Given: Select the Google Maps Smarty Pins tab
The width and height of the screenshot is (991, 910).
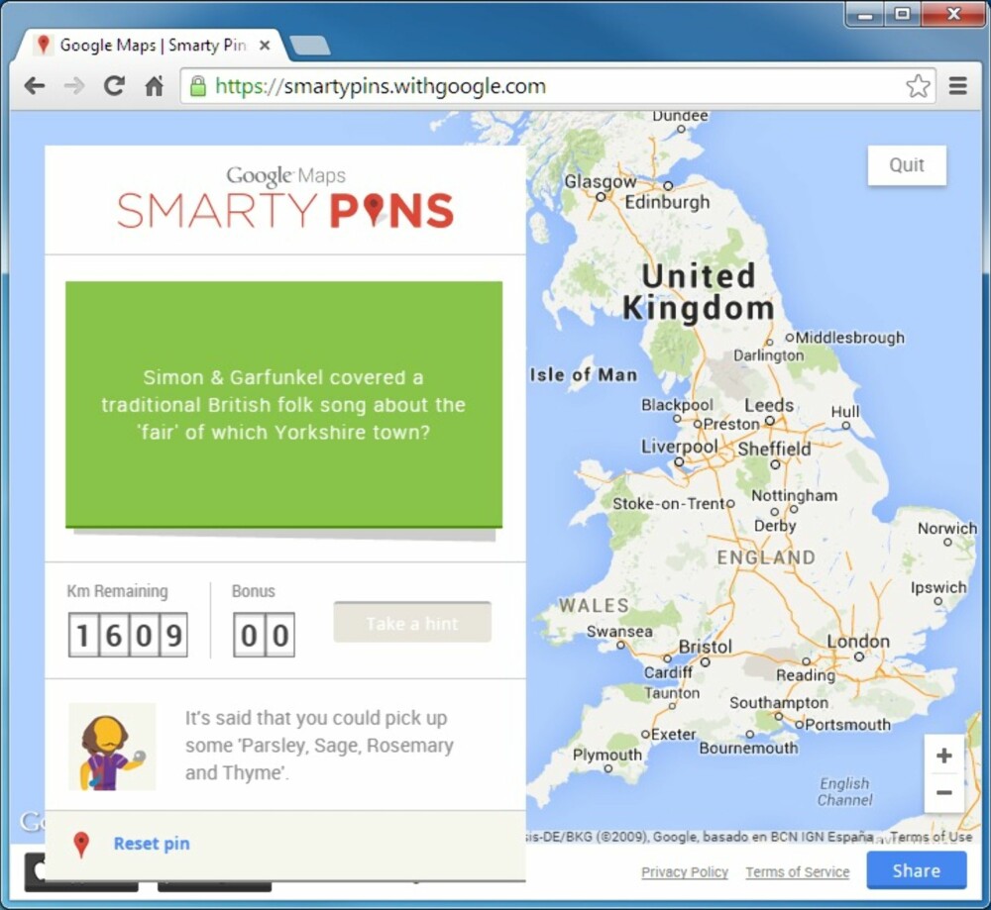Looking at the screenshot, I should [x=152, y=46].
